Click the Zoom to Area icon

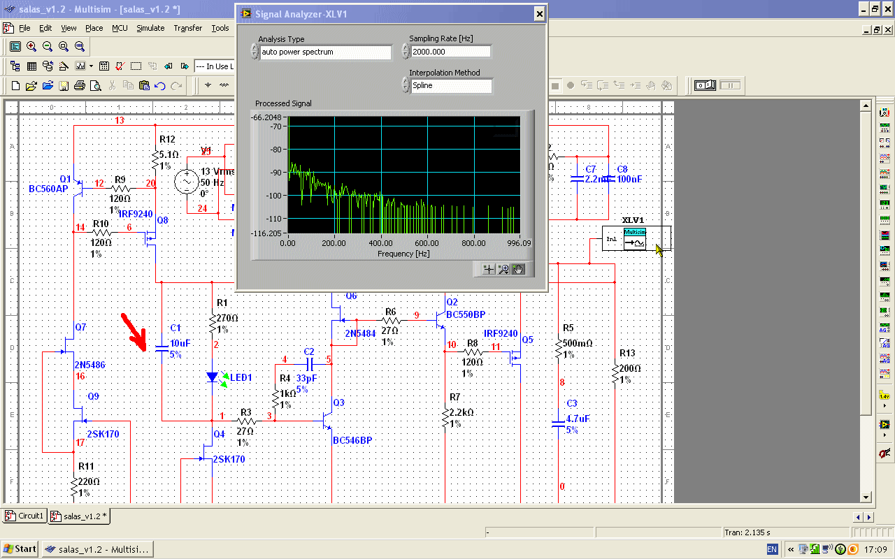tap(64, 46)
